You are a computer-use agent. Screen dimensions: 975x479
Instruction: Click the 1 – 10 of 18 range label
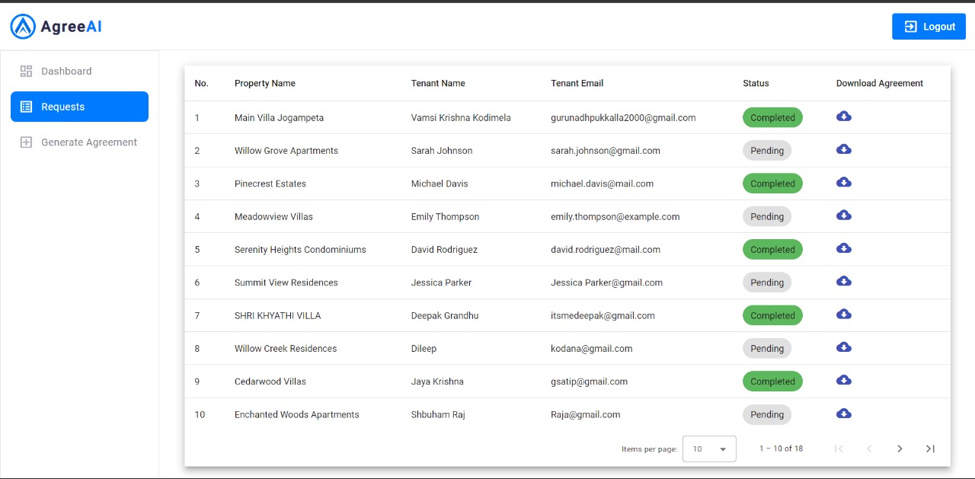pyautogui.click(x=781, y=449)
